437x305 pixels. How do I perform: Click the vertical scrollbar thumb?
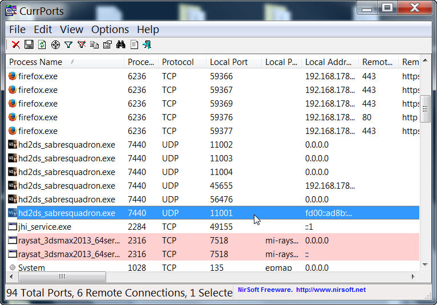(425, 109)
